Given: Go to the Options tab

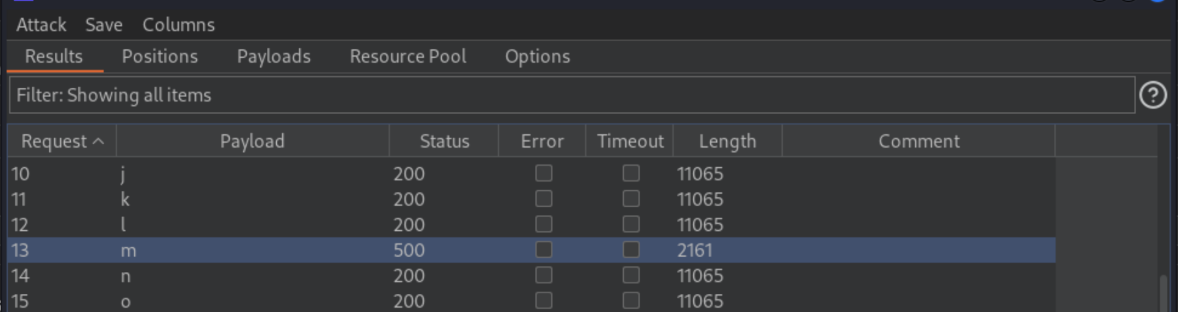Looking at the screenshot, I should tap(537, 57).
